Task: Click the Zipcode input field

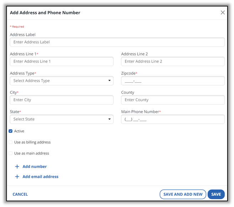Action: (173, 81)
